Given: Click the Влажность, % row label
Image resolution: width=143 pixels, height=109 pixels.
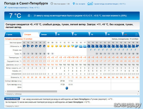Looking at the screenshot, I should click(16, 77).
